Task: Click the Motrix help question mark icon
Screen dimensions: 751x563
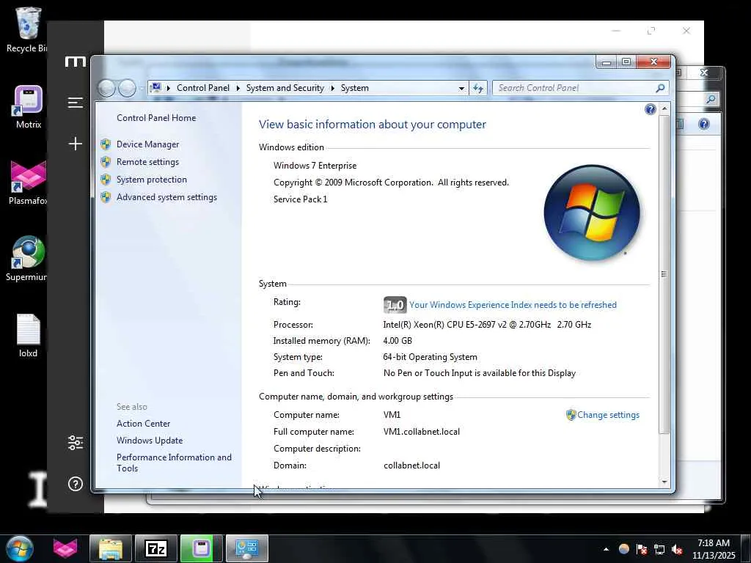Action: 76,484
